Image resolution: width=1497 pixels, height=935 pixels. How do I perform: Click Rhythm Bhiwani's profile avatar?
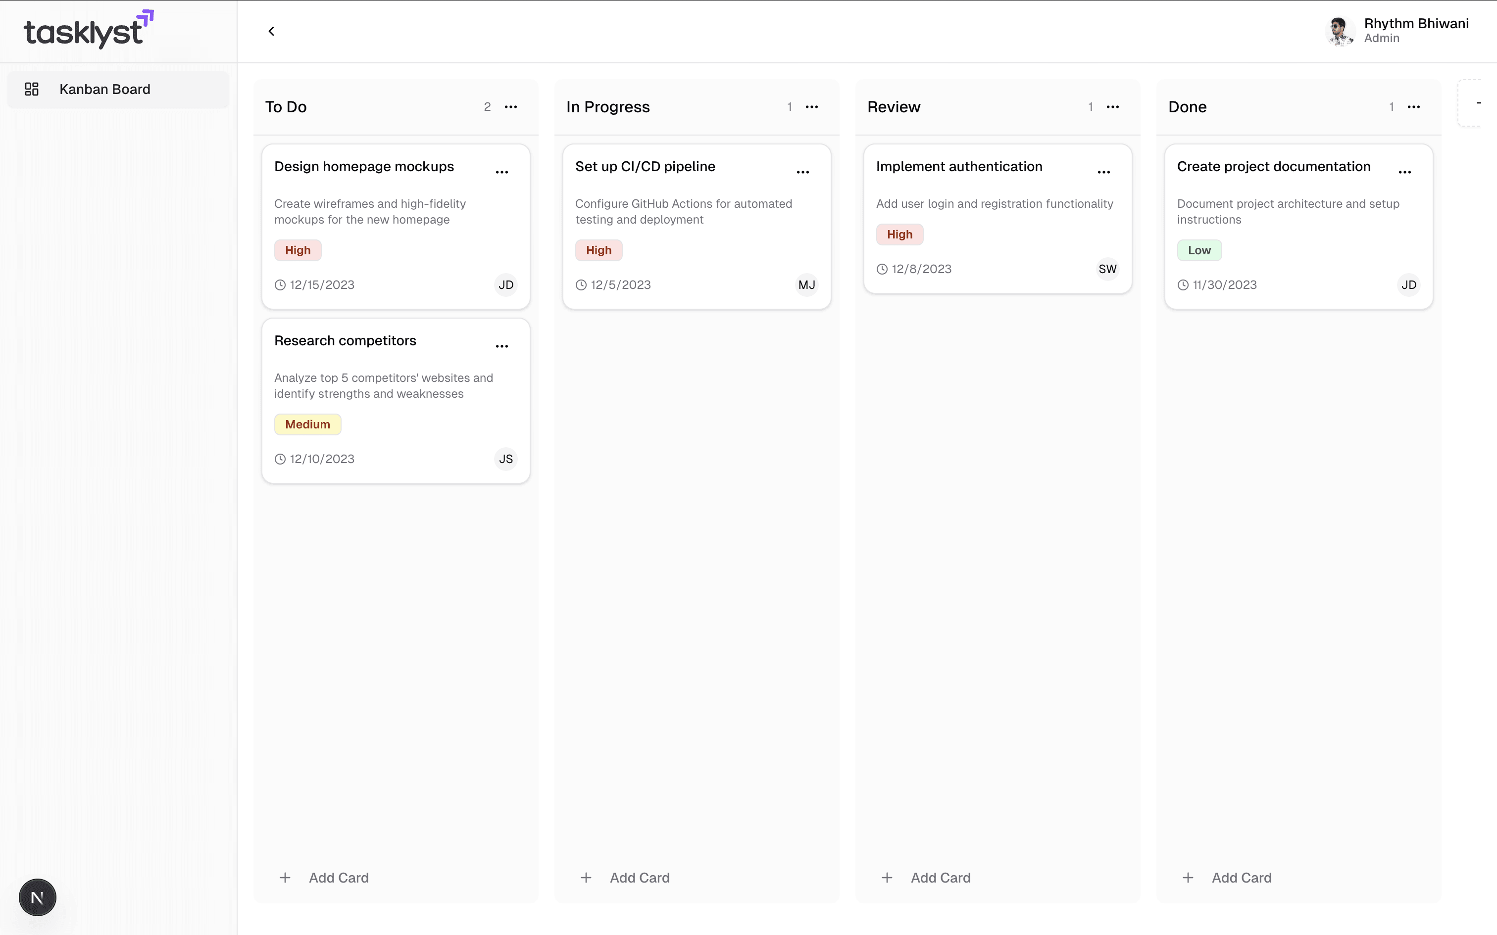[x=1340, y=31]
